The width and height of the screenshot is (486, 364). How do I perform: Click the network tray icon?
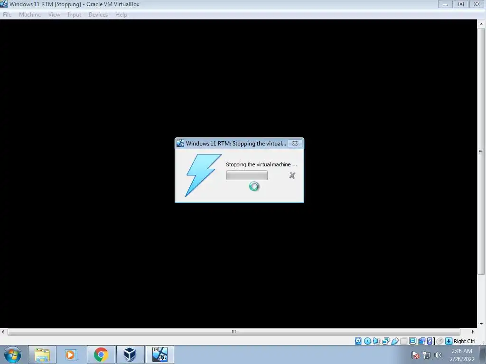click(x=427, y=355)
